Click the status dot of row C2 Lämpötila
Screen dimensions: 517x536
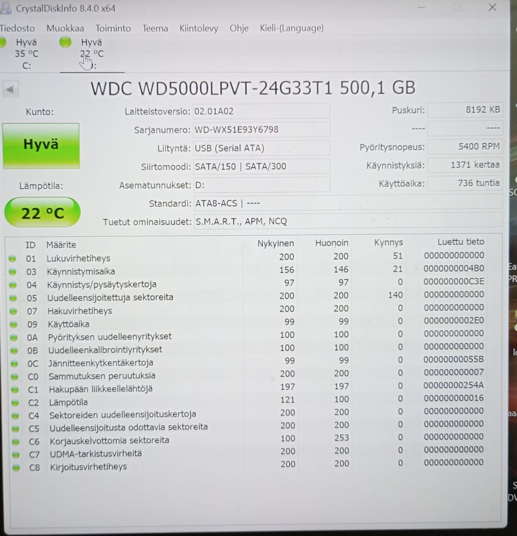coord(15,403)
